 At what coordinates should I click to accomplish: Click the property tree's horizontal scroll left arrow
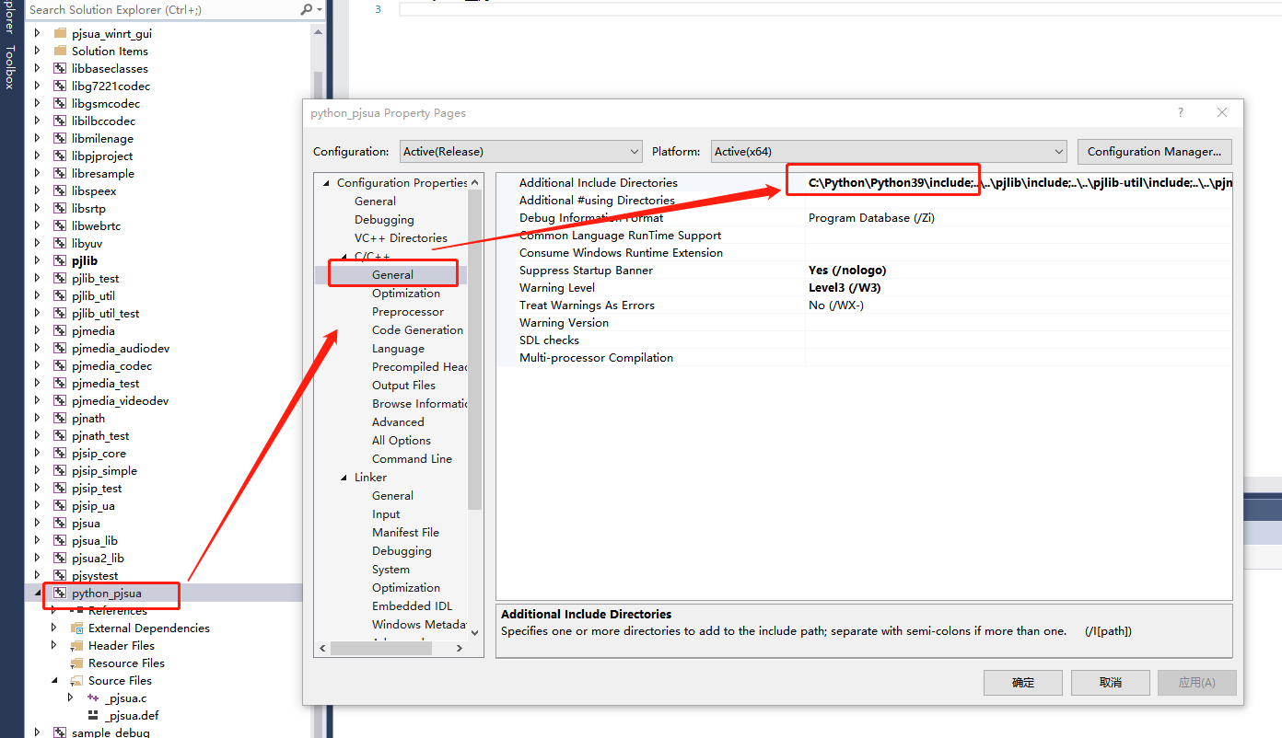pos(322,648)
